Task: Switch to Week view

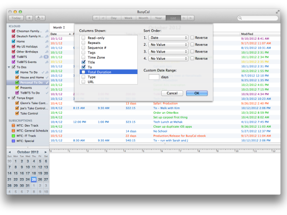Action: pyautogui.click(x=128, y=18)
